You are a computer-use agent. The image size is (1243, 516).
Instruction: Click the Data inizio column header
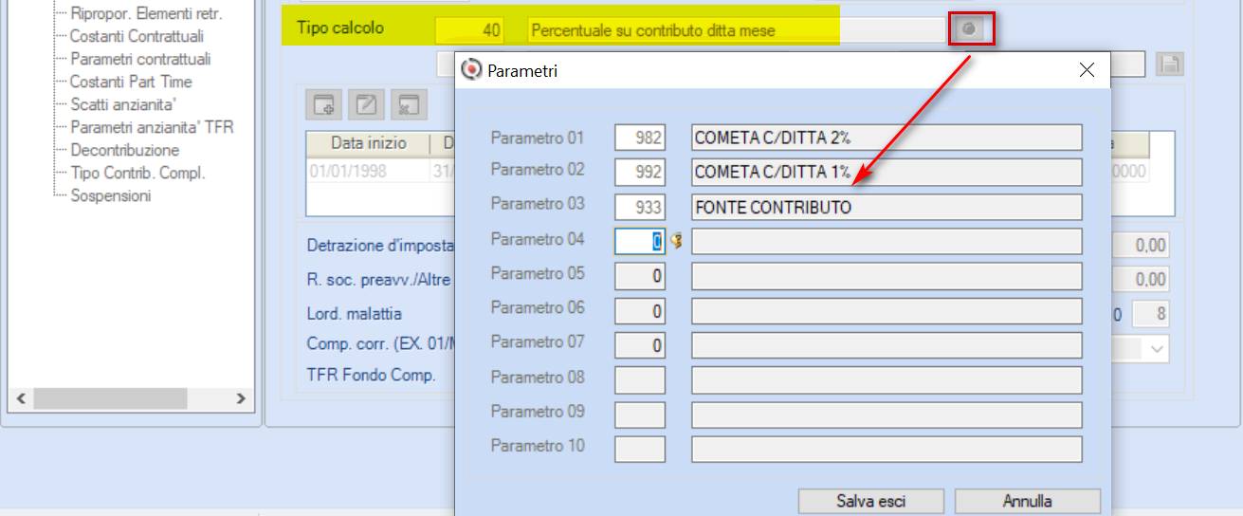pos(368,144)
